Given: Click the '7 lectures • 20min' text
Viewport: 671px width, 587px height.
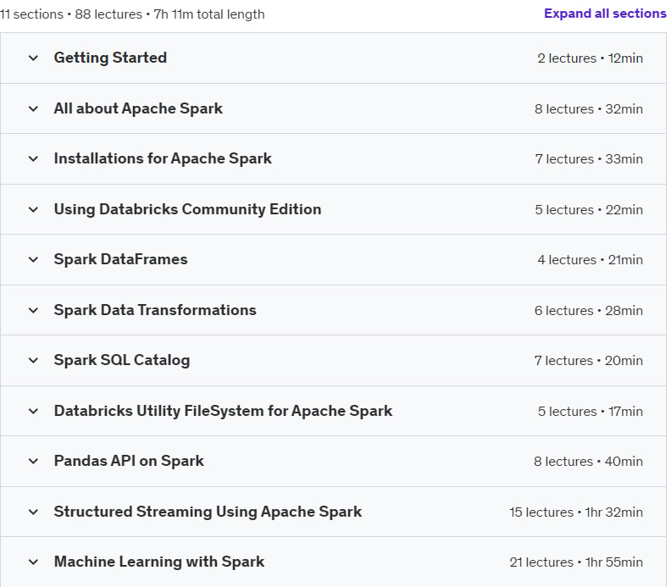Looking at the screenshot, I should click(x=589, y=361).
